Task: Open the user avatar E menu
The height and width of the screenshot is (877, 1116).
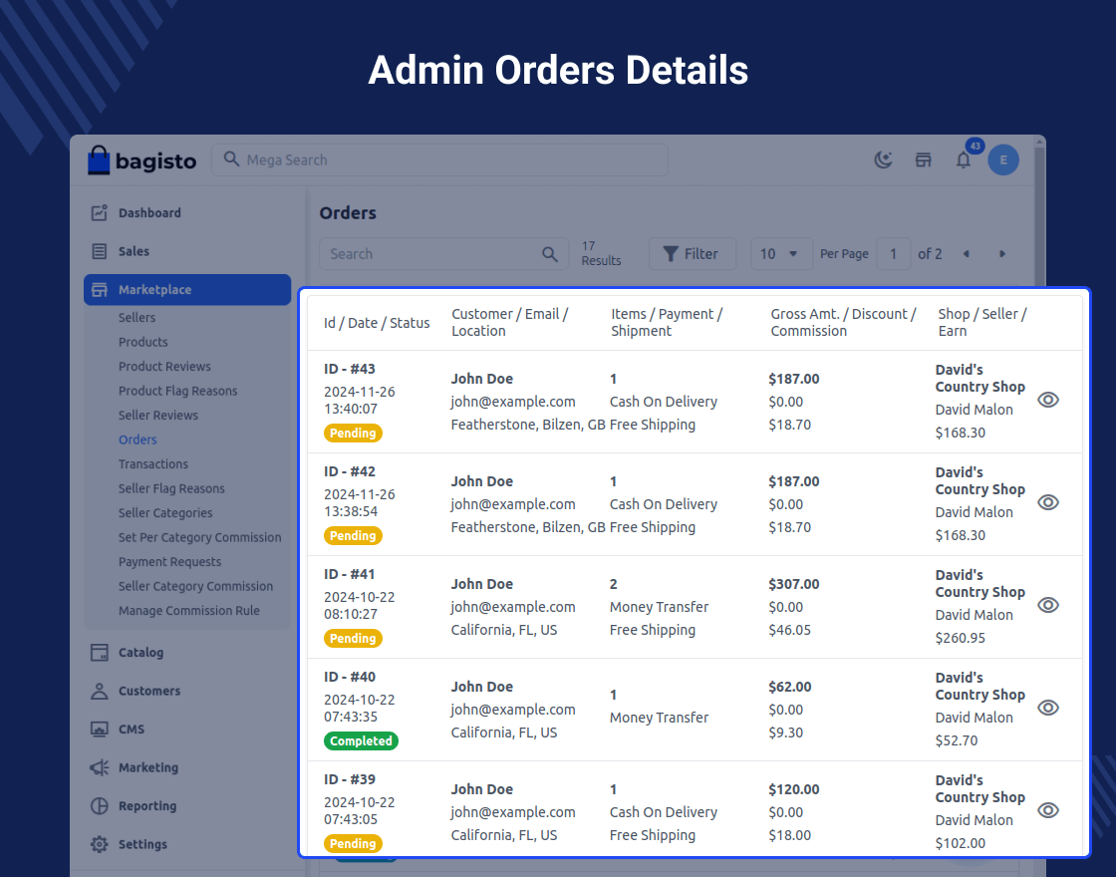Action: tap(1003, 160)
